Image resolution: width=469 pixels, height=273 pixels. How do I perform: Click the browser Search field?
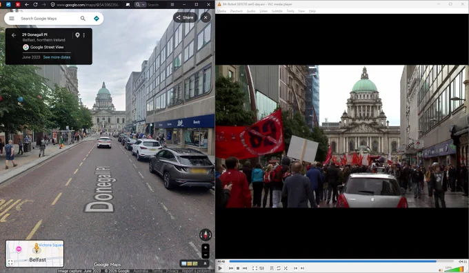pyautogui.click(x=154, y=5)
